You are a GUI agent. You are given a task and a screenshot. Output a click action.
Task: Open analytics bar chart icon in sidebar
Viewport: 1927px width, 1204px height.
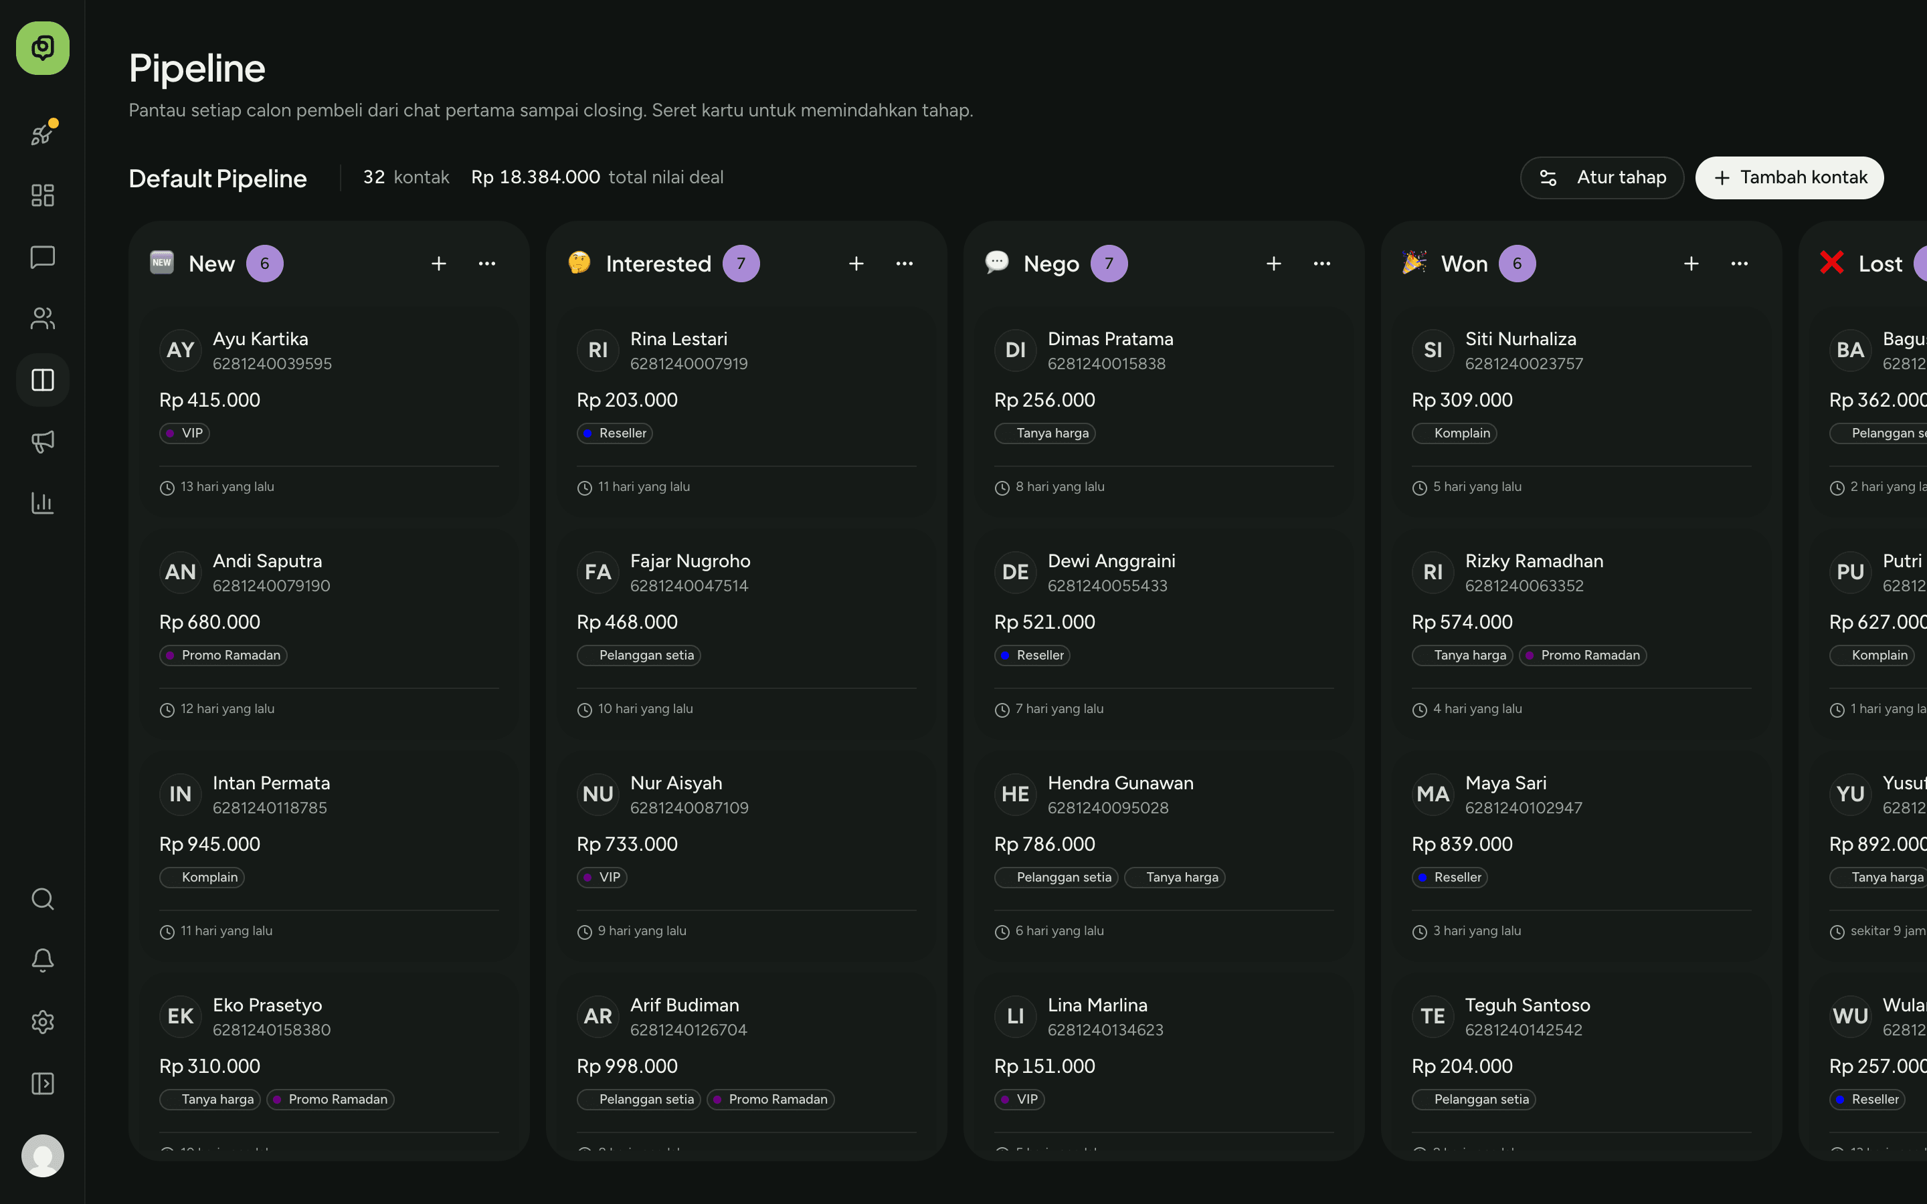42,502
